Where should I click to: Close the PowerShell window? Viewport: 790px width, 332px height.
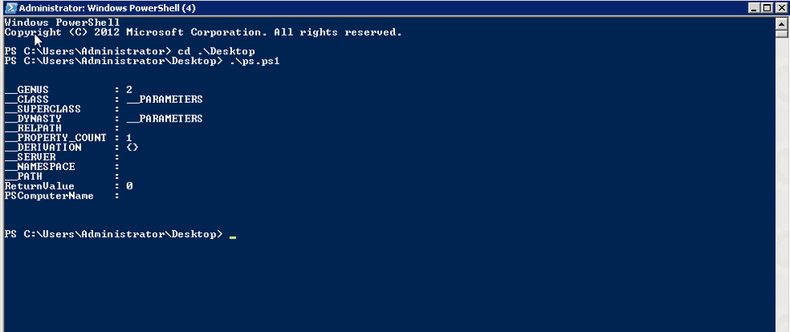779,7
